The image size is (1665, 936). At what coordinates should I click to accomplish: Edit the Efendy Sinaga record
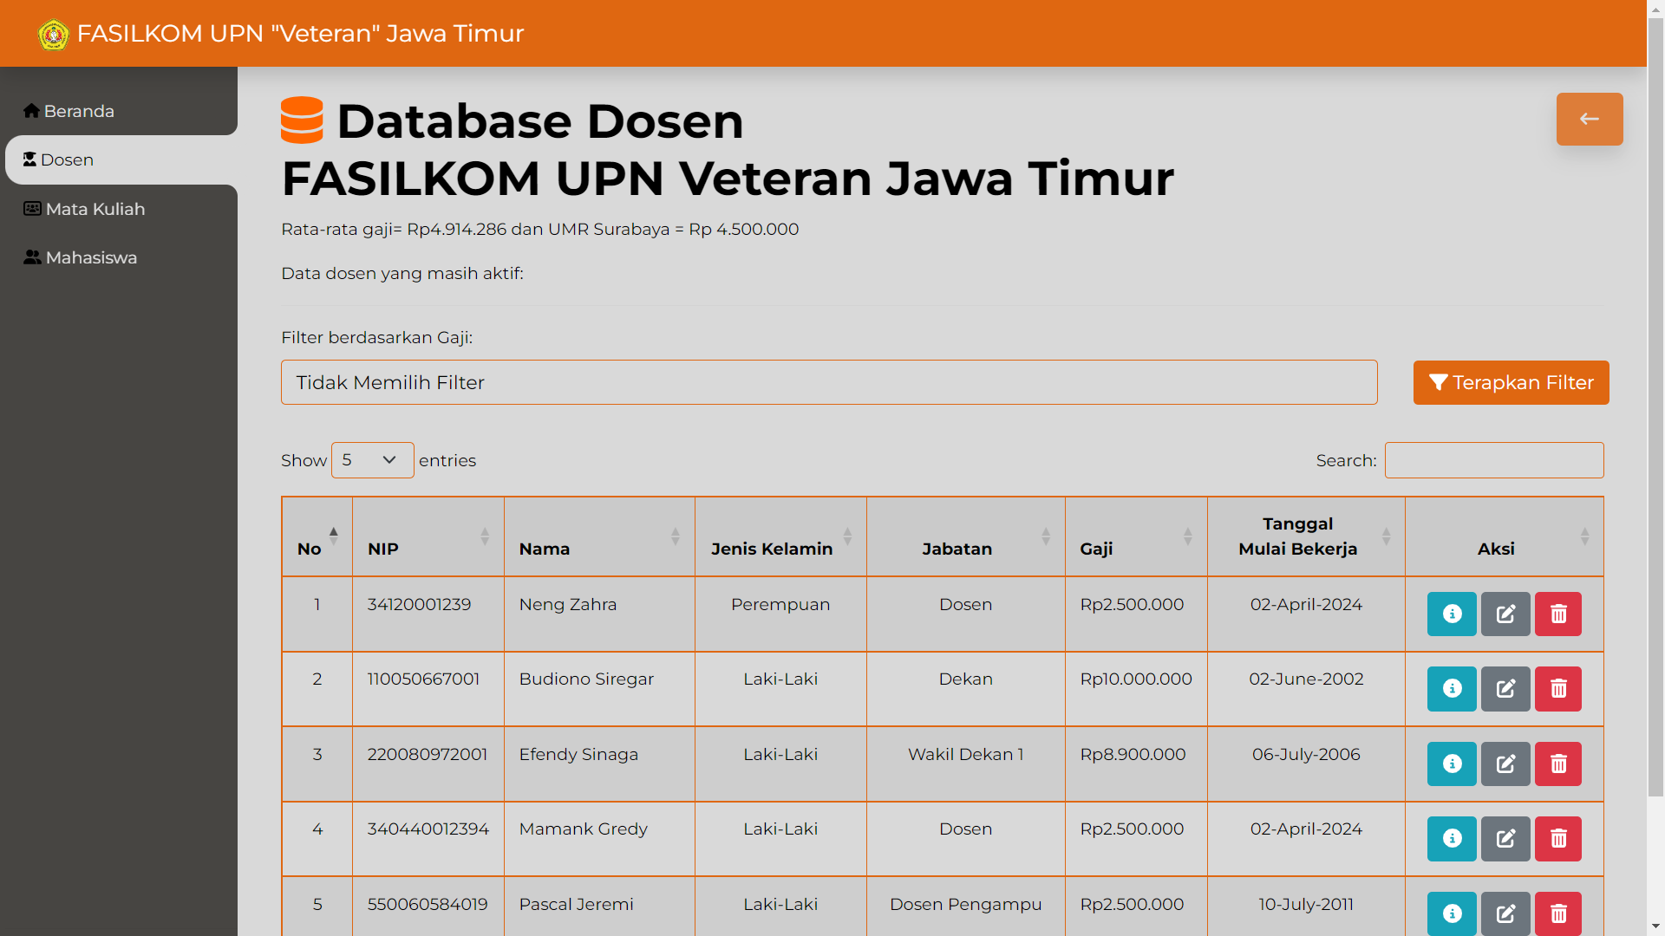click(x=1505, y=764)
